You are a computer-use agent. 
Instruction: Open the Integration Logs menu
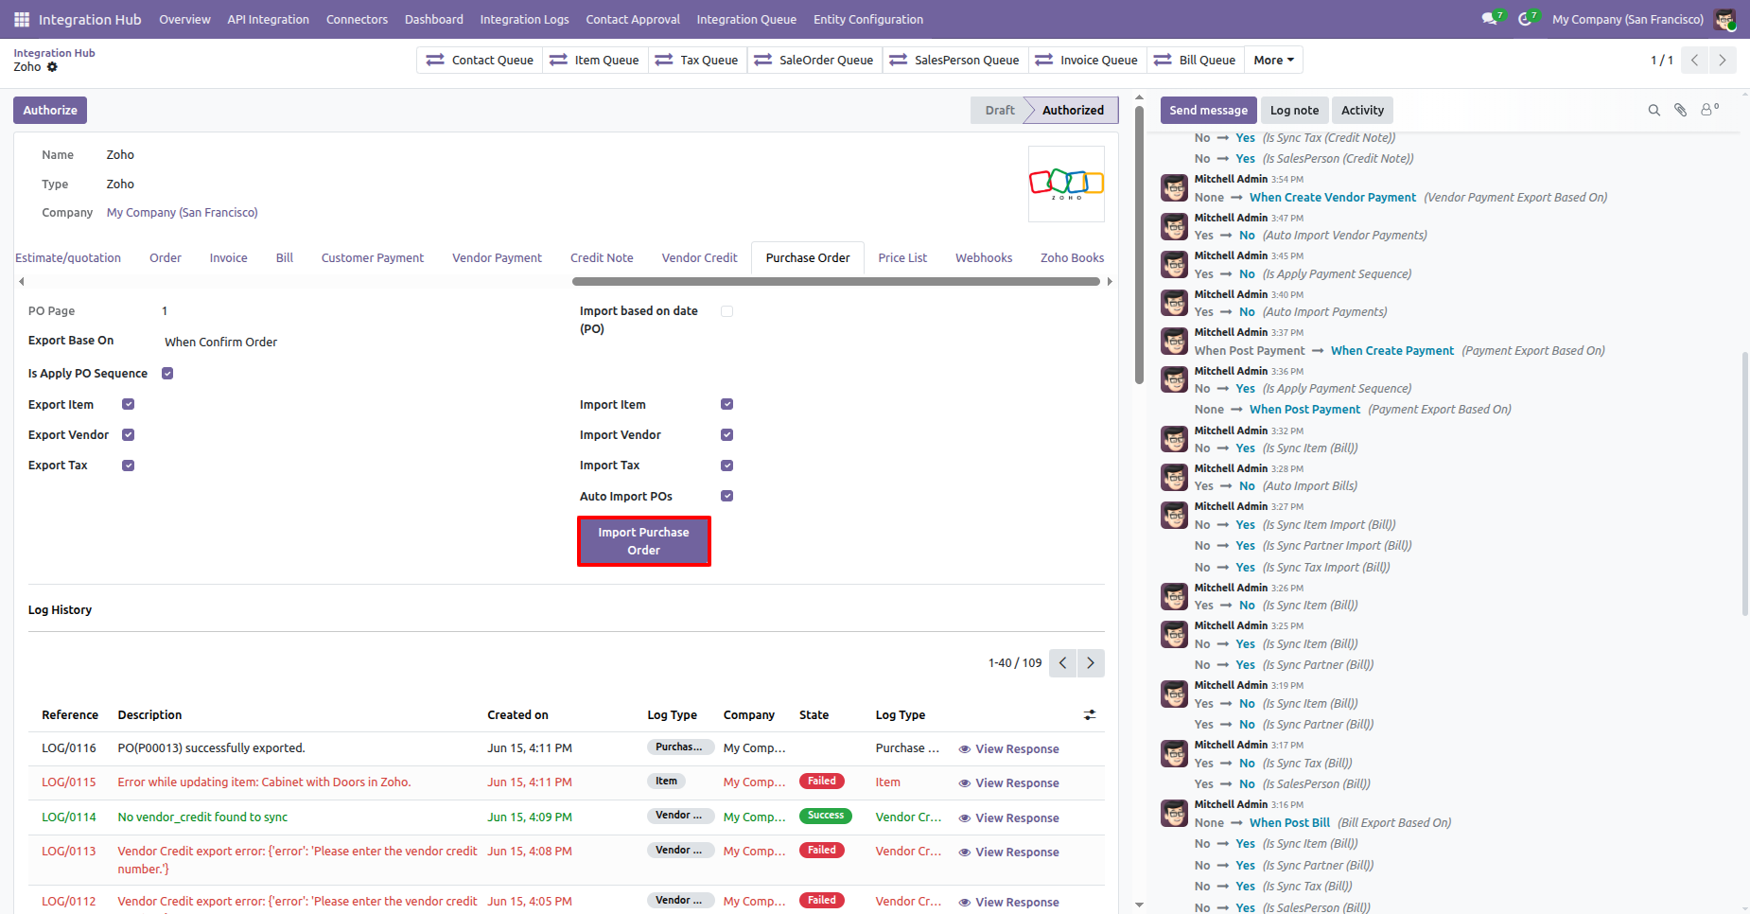(x=524, y=19)
